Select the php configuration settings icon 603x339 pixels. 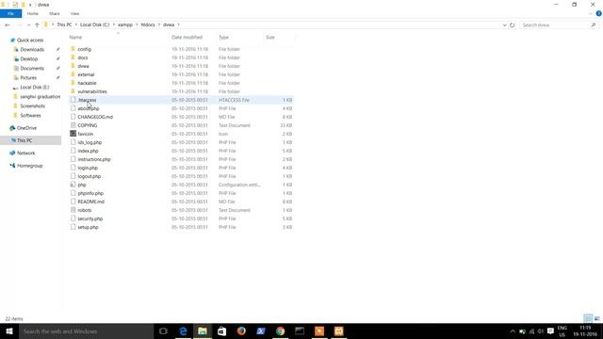click(x=73, y=185)
